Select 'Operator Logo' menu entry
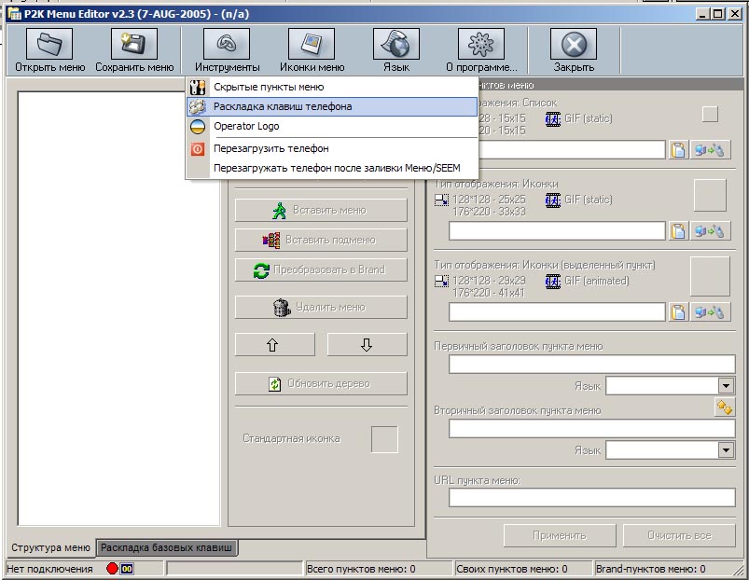Screen dimensions: 749x580 [x=332, y=126]
